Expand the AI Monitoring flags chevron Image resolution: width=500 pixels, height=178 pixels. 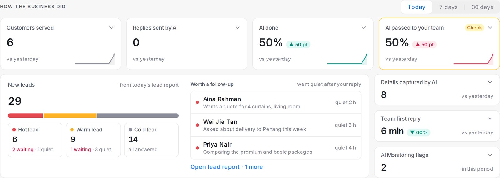pos(490,155)
